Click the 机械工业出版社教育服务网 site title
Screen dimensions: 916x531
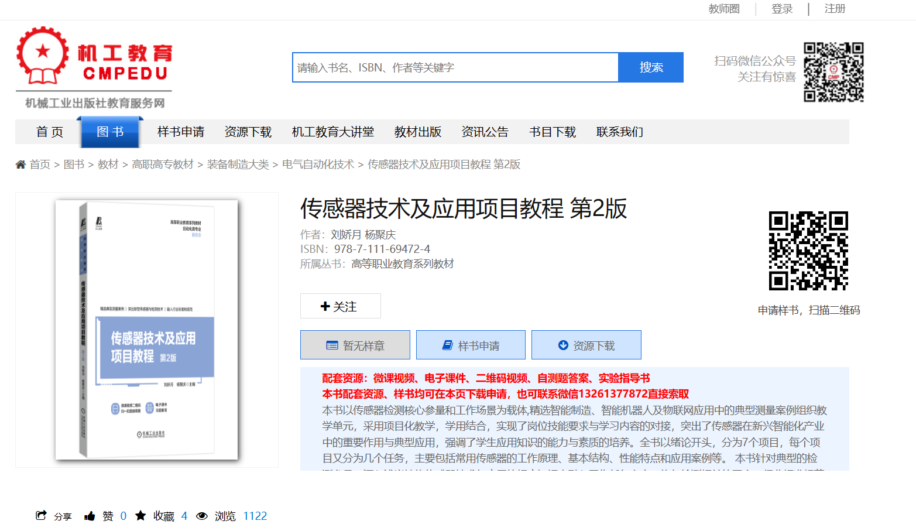tap(95, 103)
